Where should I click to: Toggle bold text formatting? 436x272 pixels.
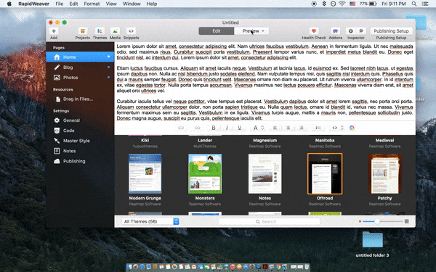[x=214, y=128]
